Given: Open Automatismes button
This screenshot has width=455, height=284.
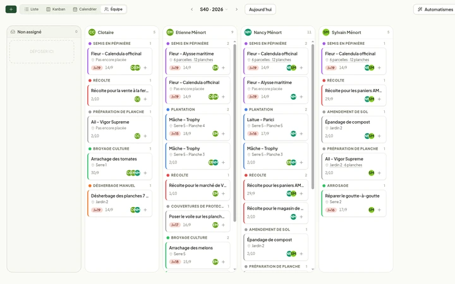Looking at the screenshot, I should [x=435, y=9].
